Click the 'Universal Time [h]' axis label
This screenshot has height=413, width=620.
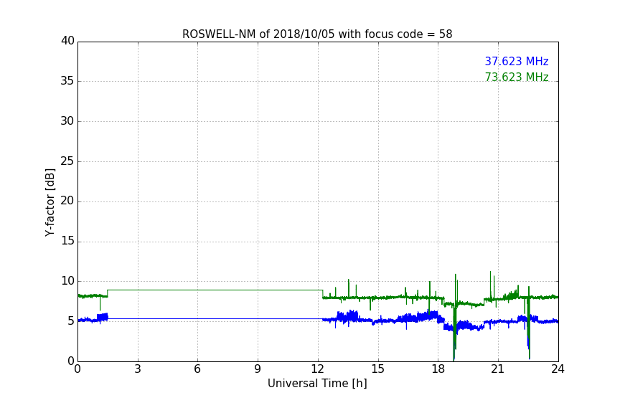point(317,384)
